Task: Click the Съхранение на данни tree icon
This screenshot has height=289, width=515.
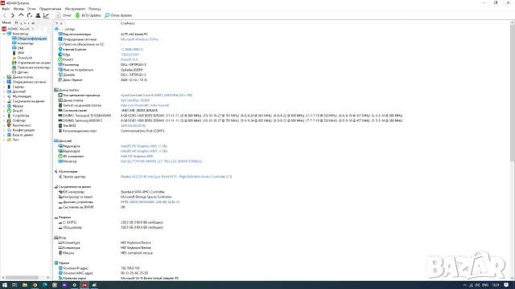Action: coord(9,101)
